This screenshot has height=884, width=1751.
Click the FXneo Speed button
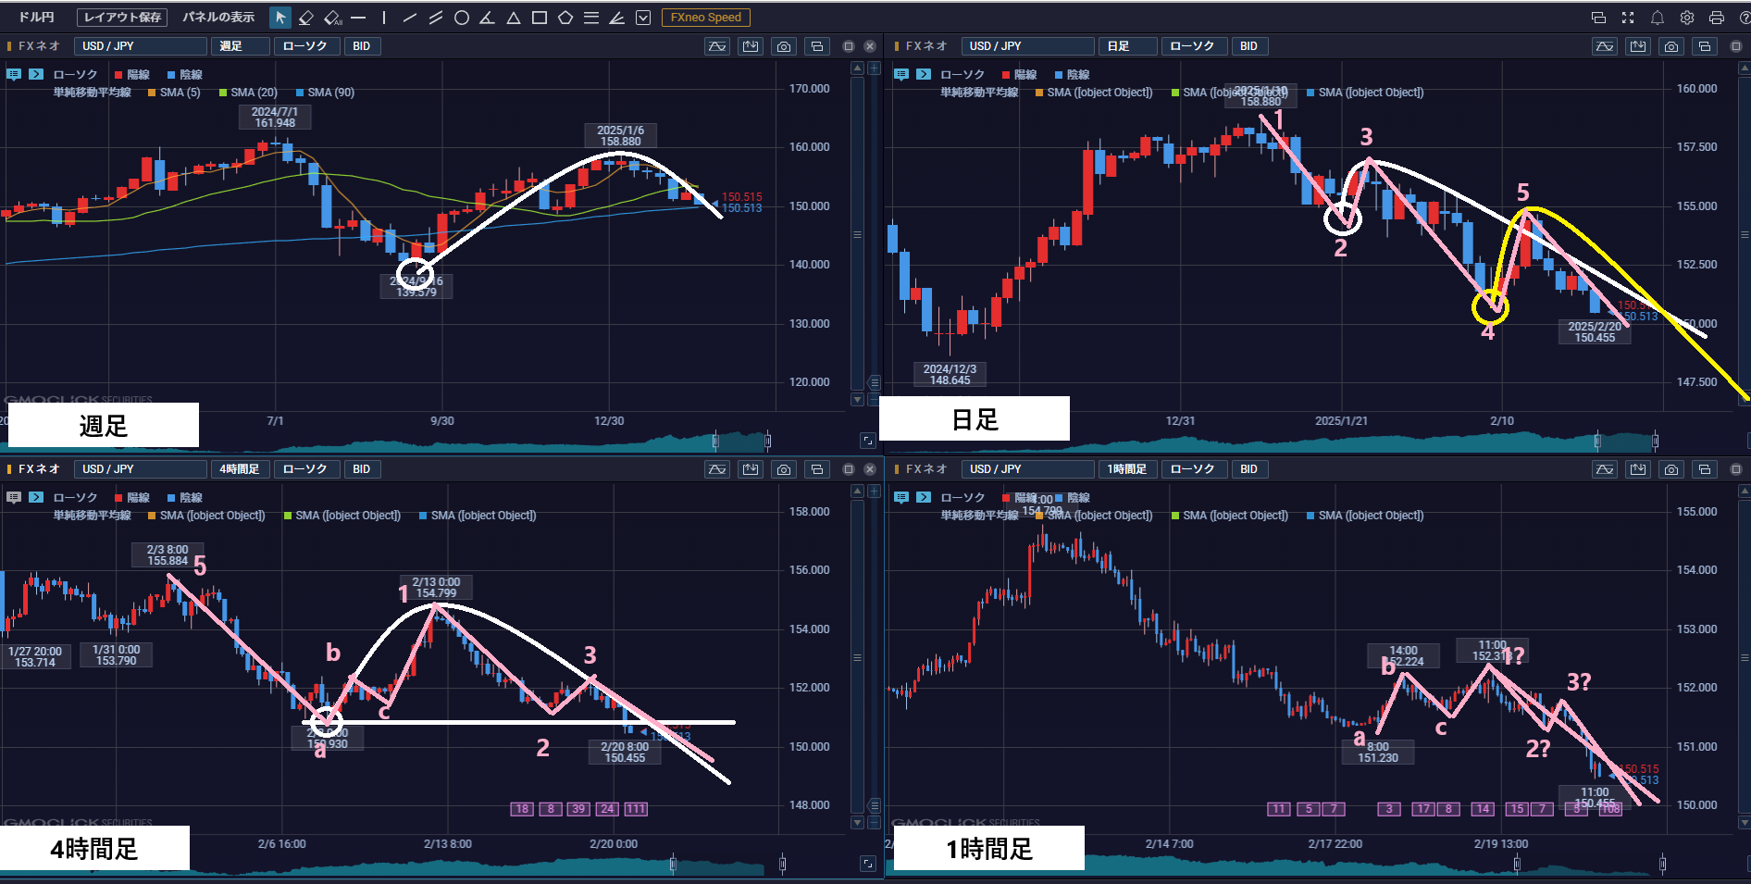point(705,18)
